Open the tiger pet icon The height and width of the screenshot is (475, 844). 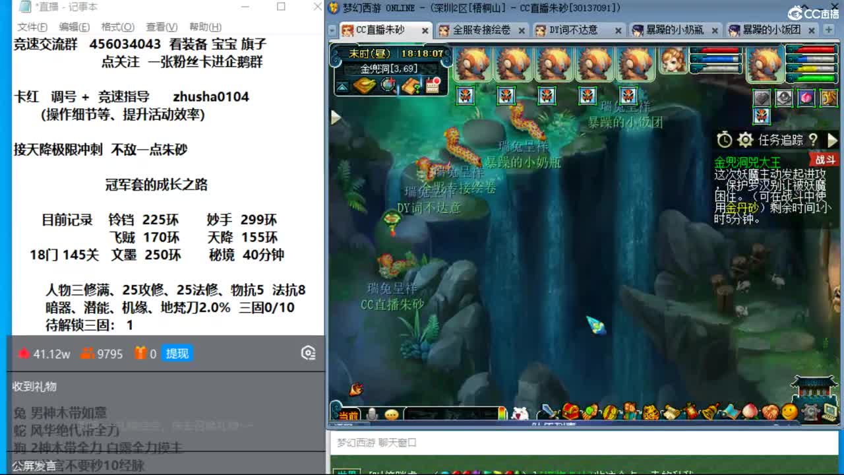pos(651,412)
